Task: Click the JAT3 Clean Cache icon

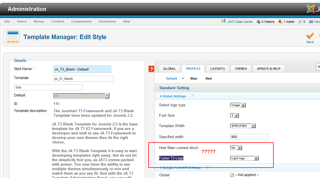Action: [x=224, y=21]
